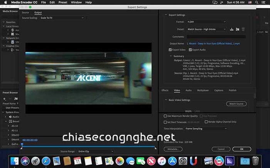270x168 pixels.
Task: Open Calendar from the dock
Action: (78, 161)
